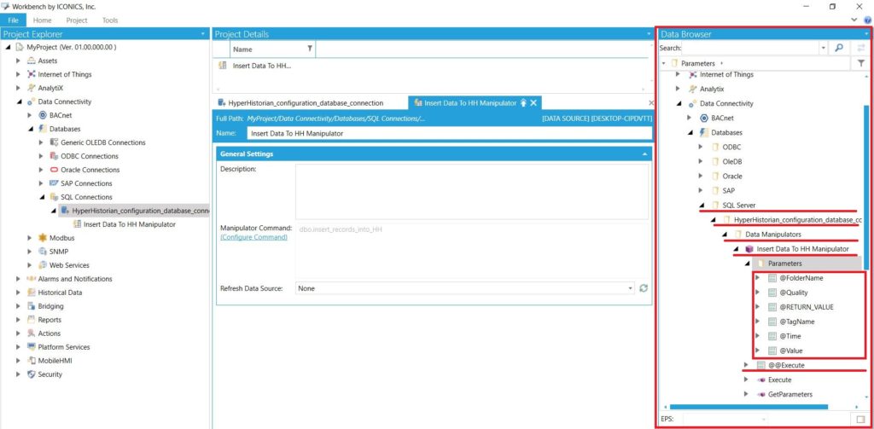The width and height of the screenshot is (874, 429).
Task: Click the pin icon on the Manipulator tab
Action: coord(523,103)
